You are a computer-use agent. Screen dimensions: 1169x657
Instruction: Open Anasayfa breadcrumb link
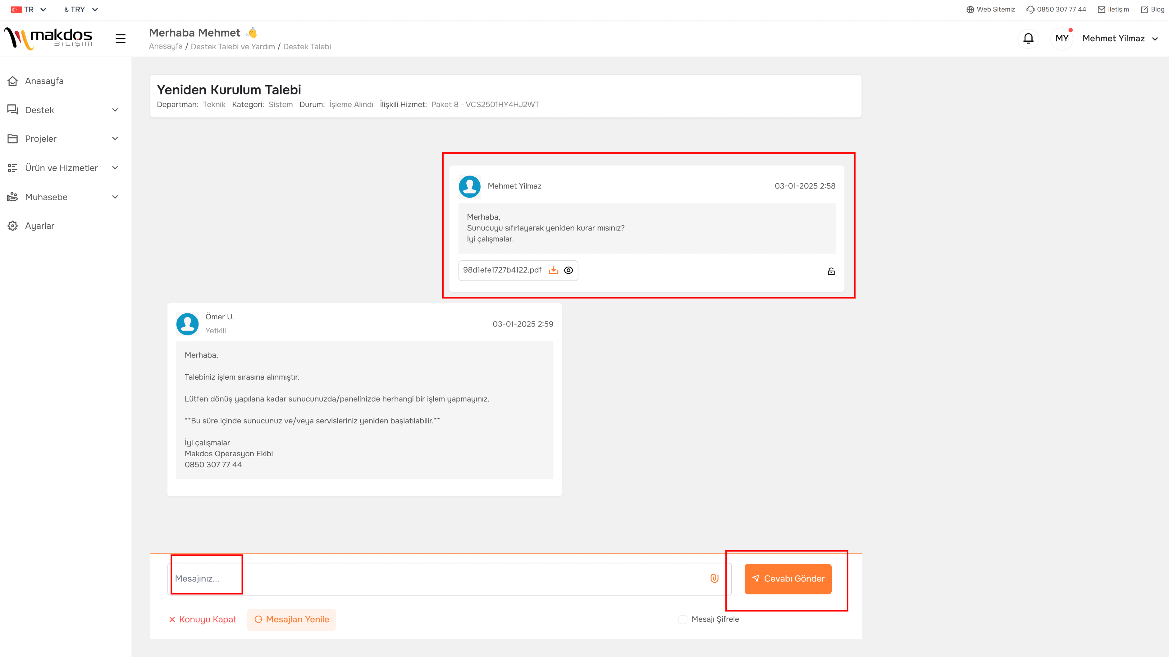coord(166,46)
